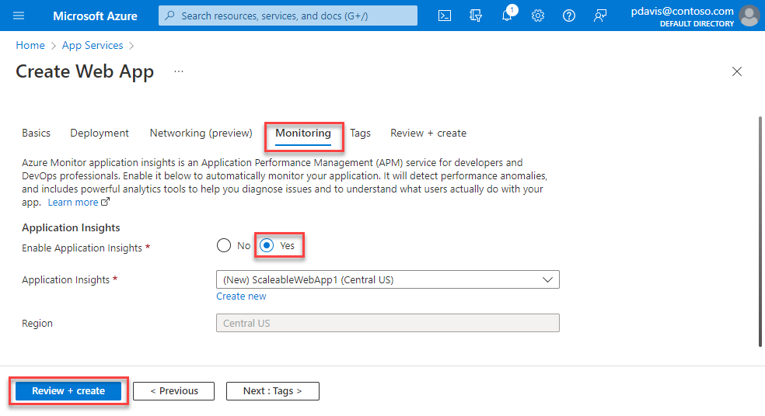Switch to the Networking (preview) tab
Image resolution: width=765 pixels, height=416 pixels.
(x=201, y=133)
